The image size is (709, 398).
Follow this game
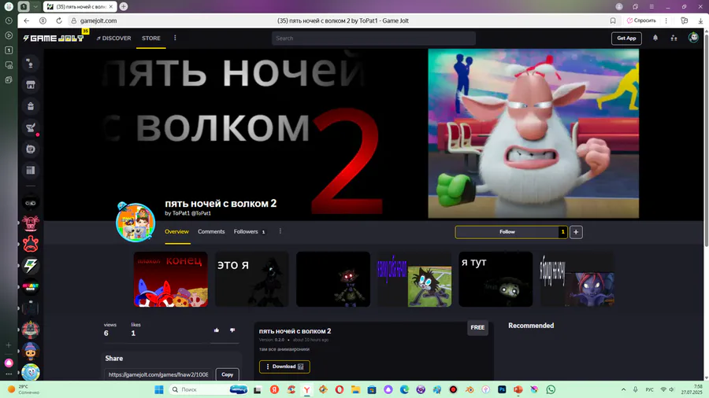coord(507,232)
